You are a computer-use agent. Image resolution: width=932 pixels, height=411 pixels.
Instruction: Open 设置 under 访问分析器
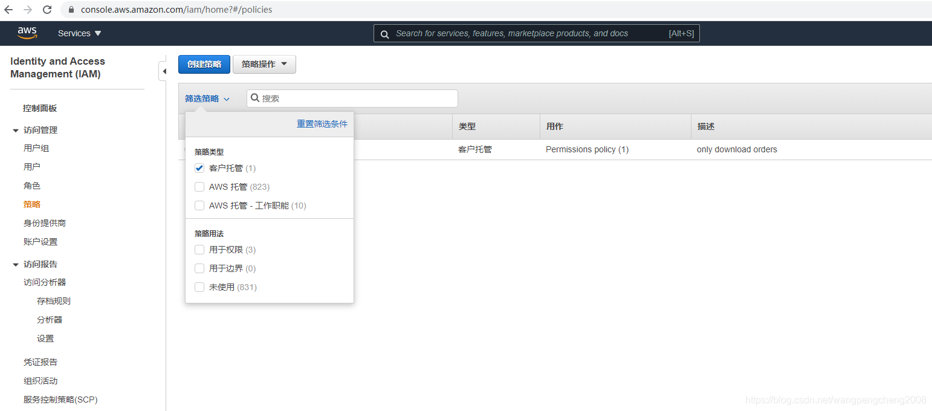point(45,338)
